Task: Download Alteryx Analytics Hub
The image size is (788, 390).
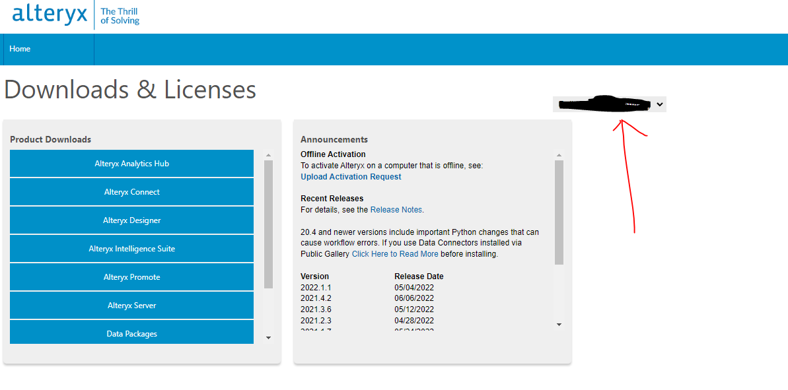Action: tap(131, 163)
